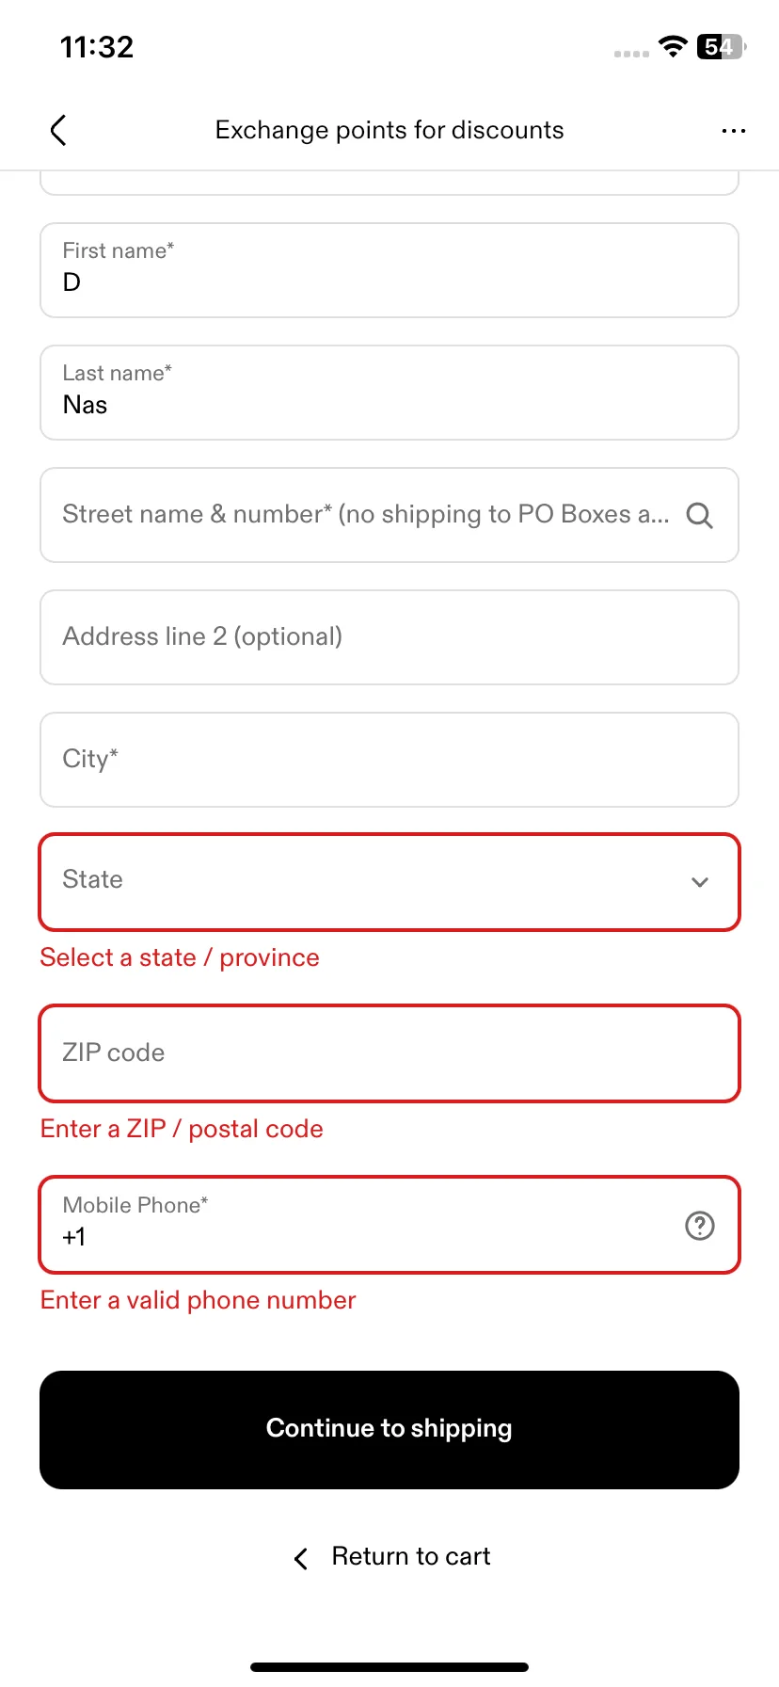Open the State selection field
779x1687 pixels.
click(x=389, y=882)
